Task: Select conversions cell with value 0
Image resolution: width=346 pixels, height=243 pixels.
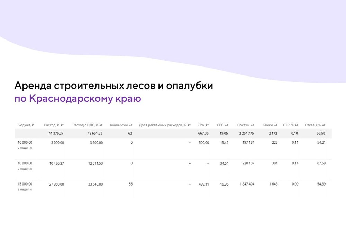Action: (x=131, y=163)
